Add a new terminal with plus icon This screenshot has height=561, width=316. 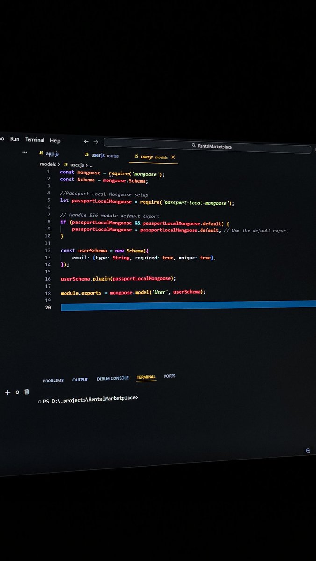coord(7,392)
